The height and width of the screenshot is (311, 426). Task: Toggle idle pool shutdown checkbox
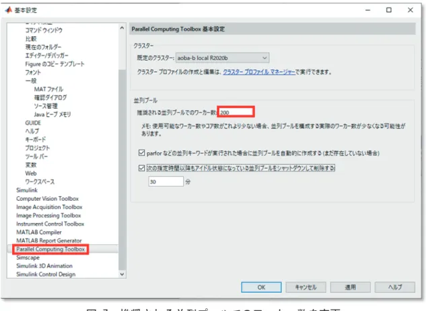coord(141,168)
